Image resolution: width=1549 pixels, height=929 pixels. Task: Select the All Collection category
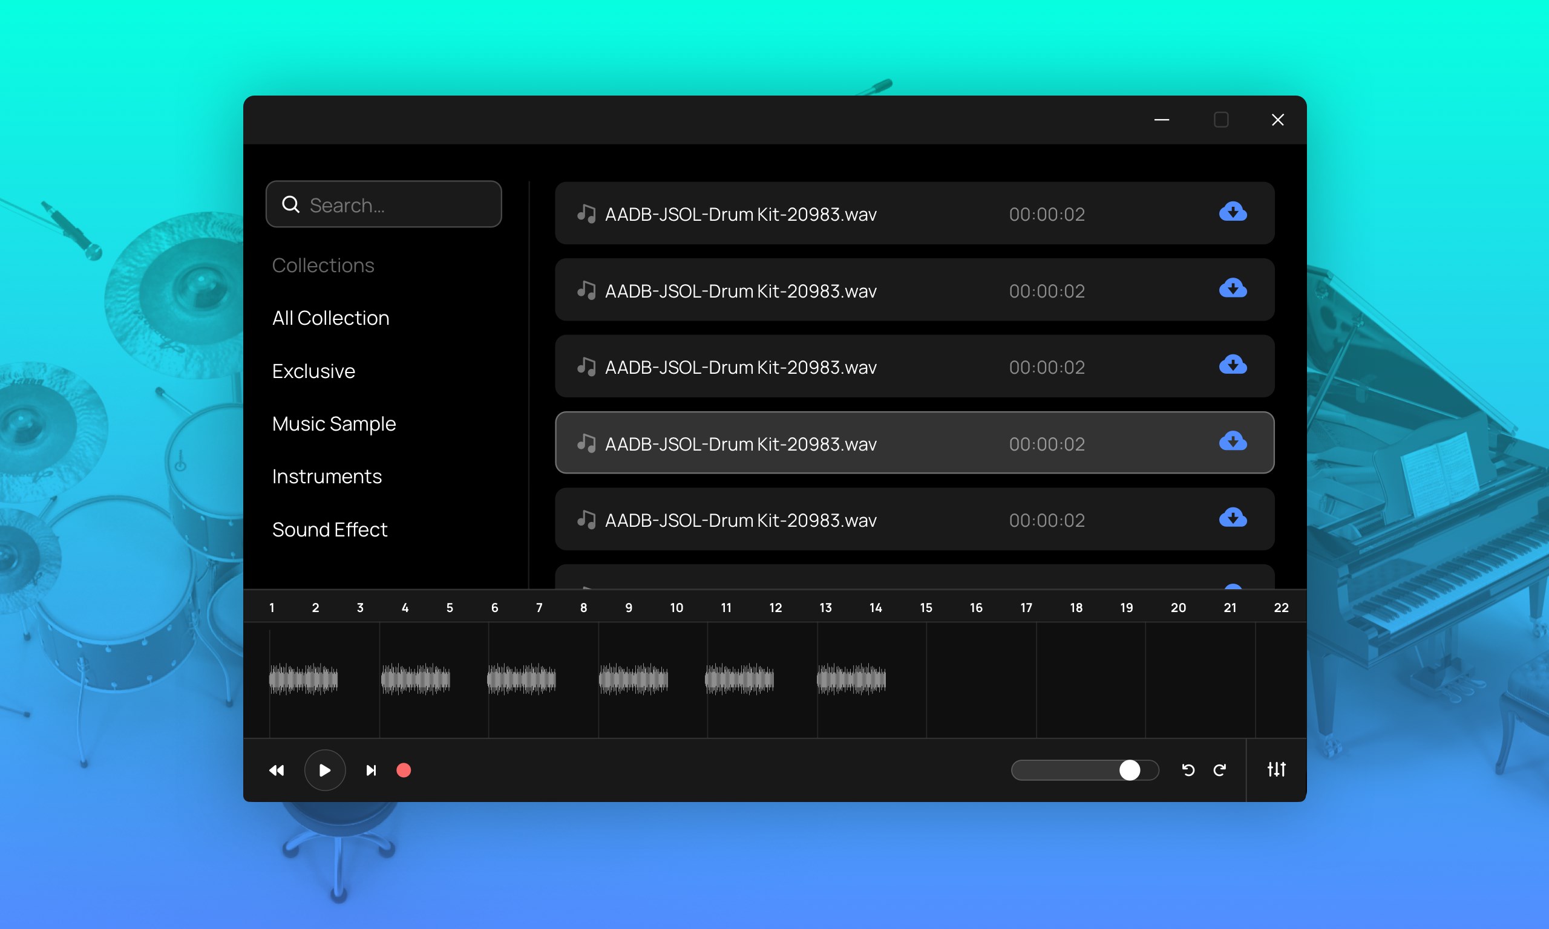tap(330, 318)
